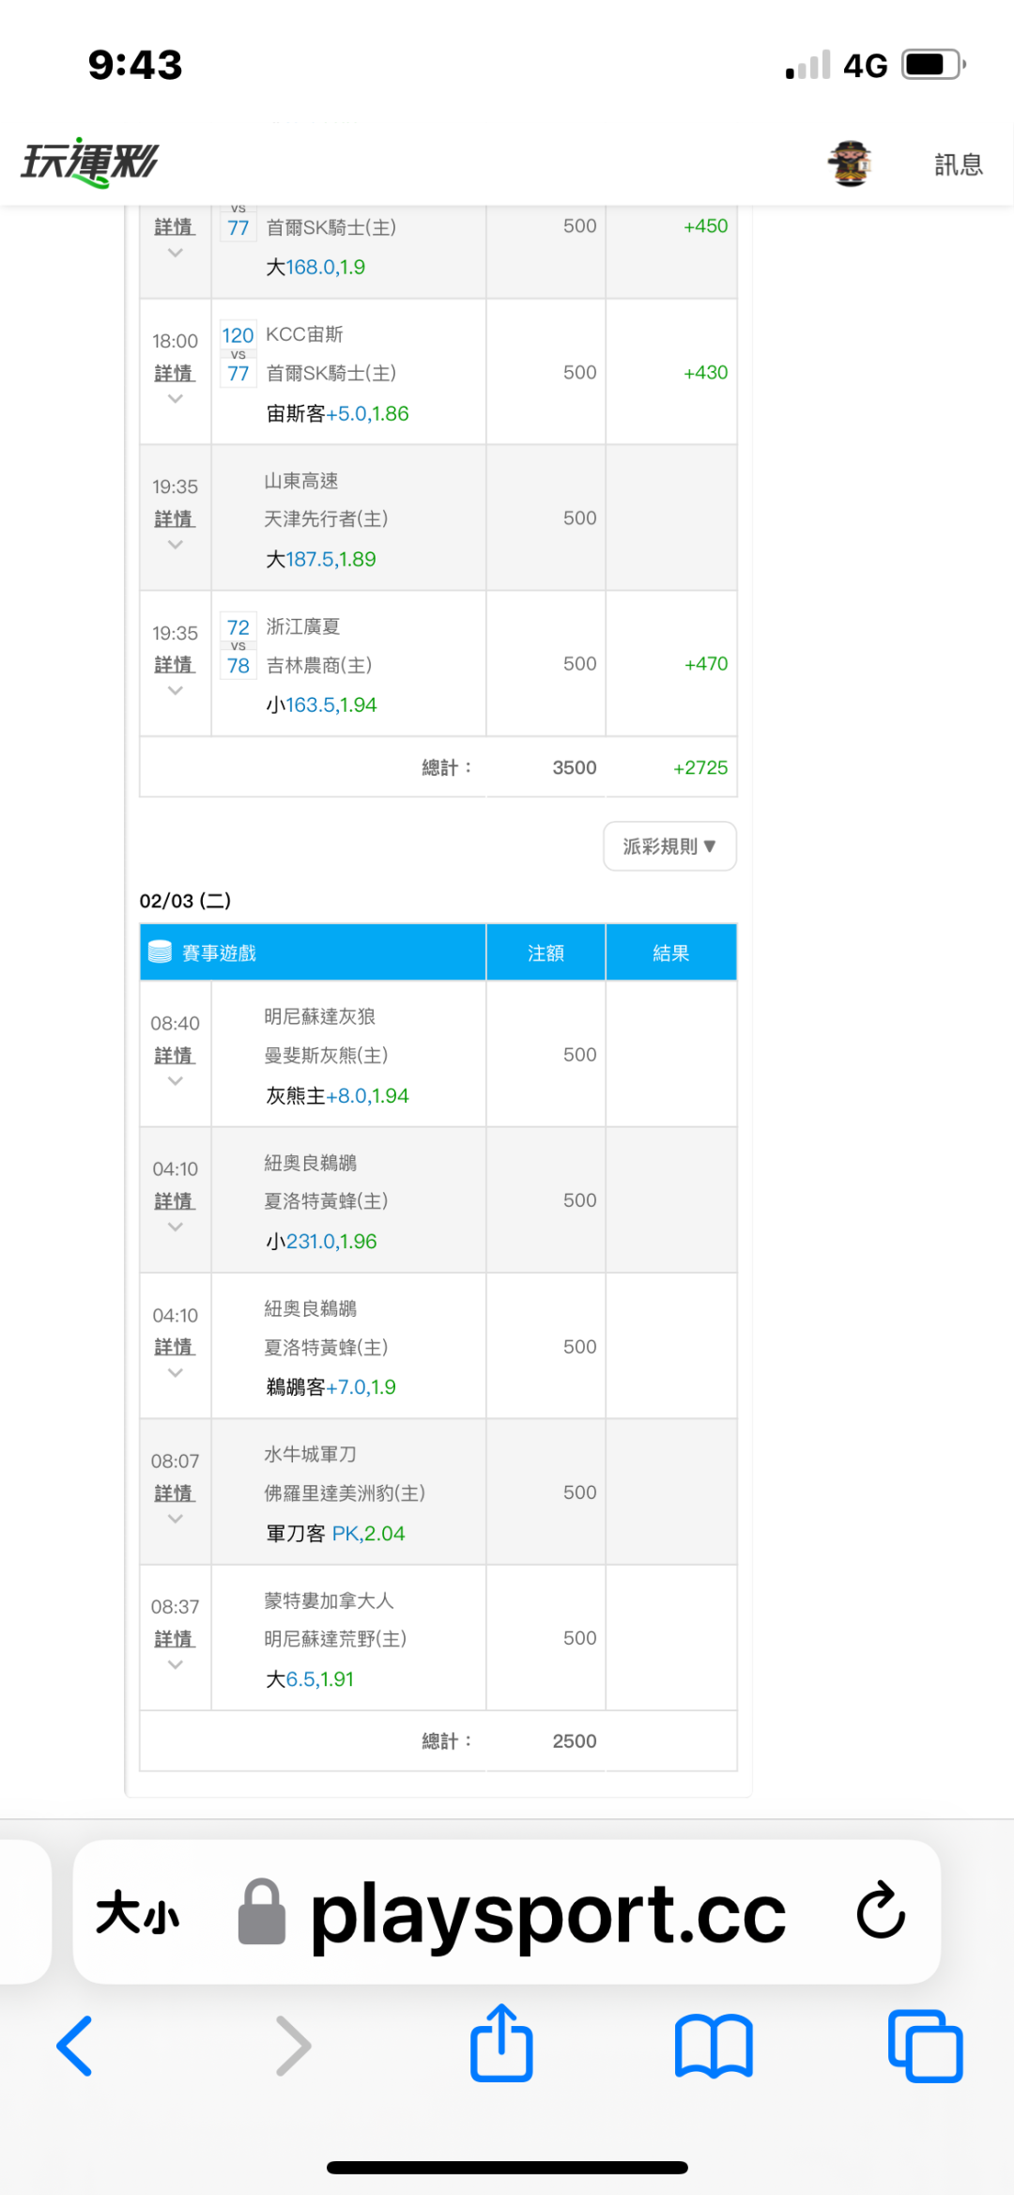Open the Safari share sheet
The height and width of the screenshot is (2195, 1014).
coord(501,2043)
